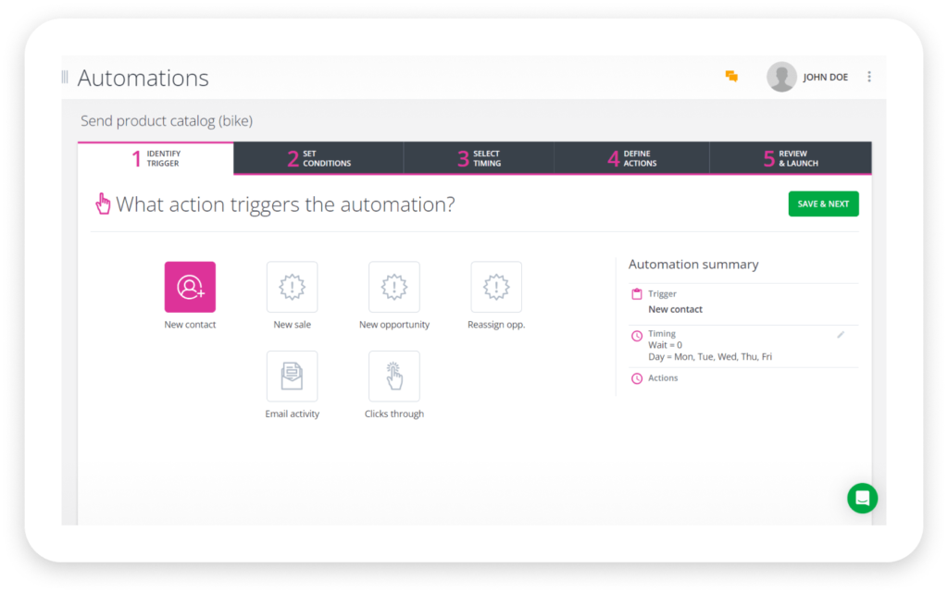The height and width of the screenshot is (593, 948).
Task: Choose the Email activity trigger icon
Action: pos(292,376)
